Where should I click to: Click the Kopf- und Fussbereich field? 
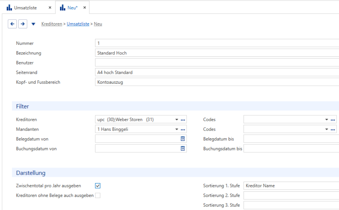click(217, 82)
